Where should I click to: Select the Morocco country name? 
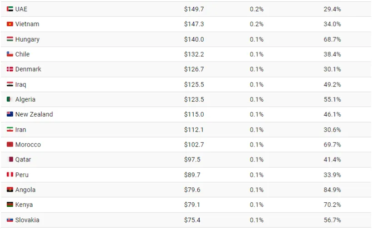[x=28, y=145]
